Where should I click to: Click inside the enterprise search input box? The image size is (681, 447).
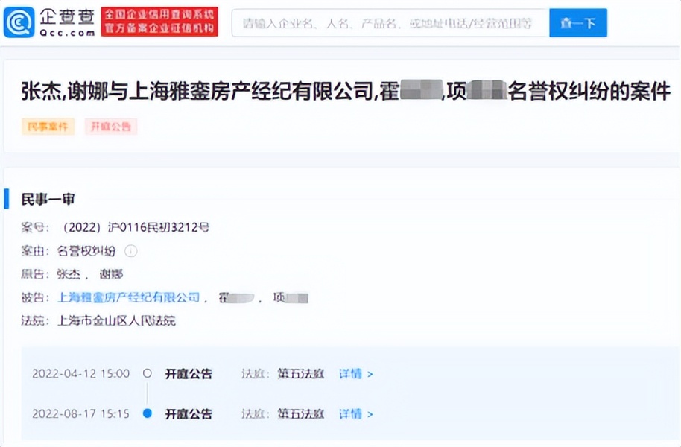click(387, 22)
